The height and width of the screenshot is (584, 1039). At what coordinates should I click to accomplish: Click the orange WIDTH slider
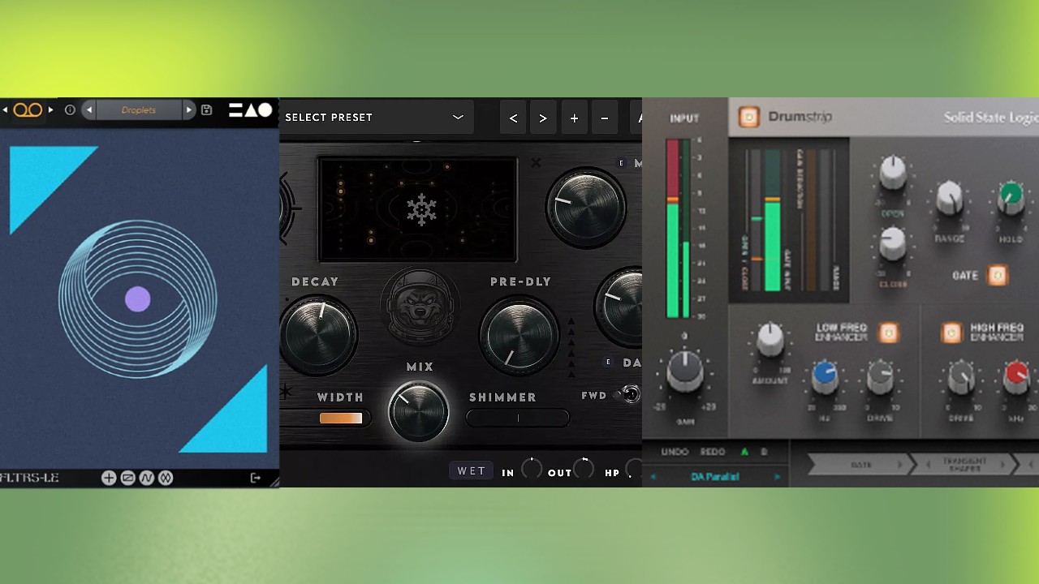pos(341,419)
